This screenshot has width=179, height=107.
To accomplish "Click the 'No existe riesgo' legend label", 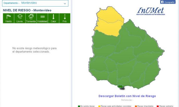I will [88, 106].
